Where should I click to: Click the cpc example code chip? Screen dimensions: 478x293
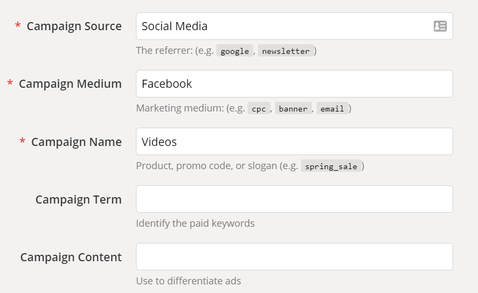point(259,109)
